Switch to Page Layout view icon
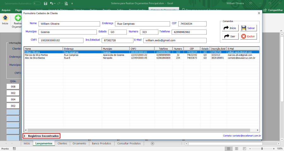 (236, 149)
